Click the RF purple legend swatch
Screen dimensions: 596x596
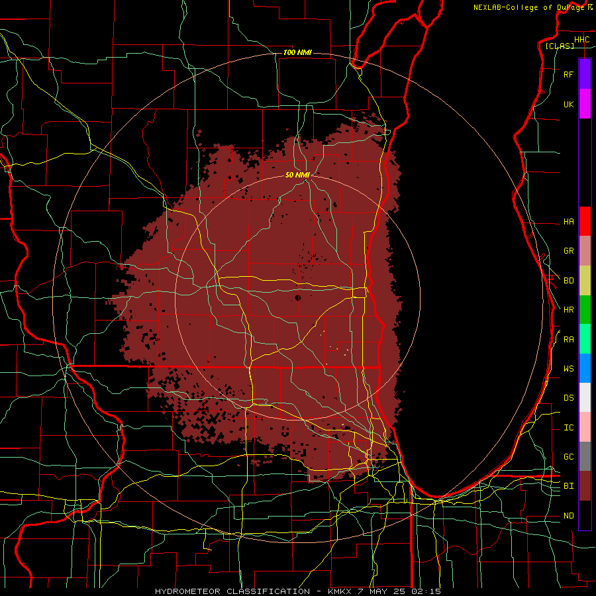click(585, 74)
